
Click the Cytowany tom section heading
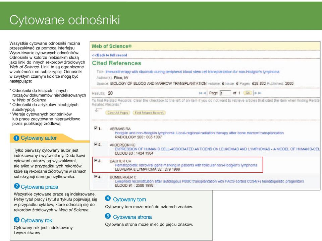(129, 199)
